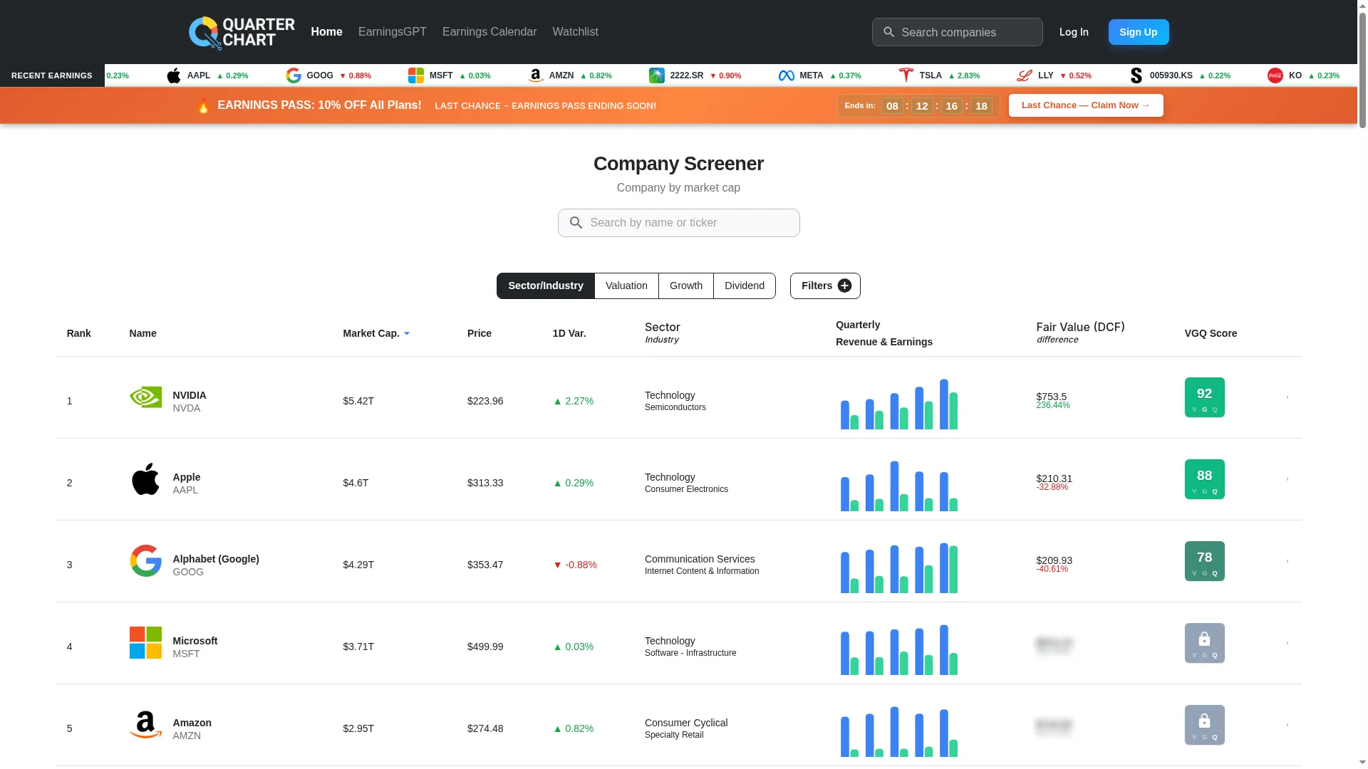Click the Meta icon in the earnings ticker
The image size is (1368, 769).
click(x=787, y=75)
